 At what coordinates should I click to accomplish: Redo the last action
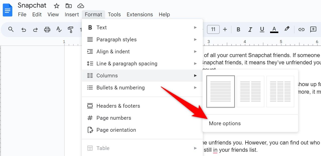35,30
